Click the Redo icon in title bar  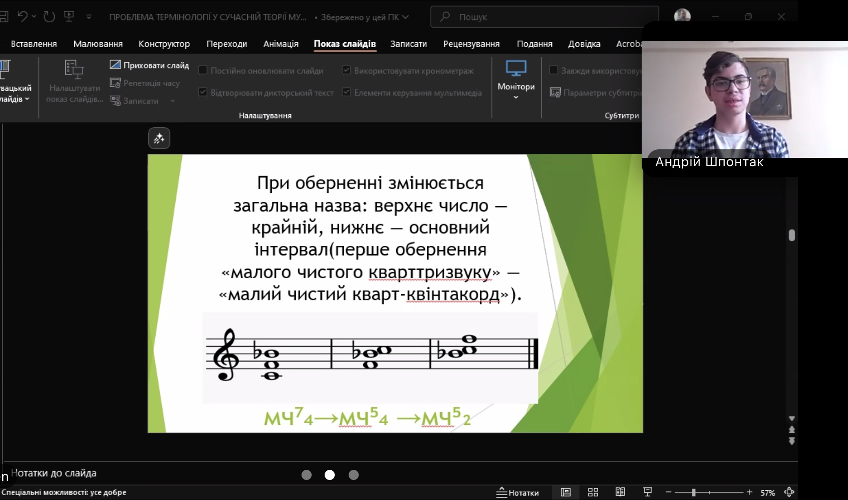point(49,16)
